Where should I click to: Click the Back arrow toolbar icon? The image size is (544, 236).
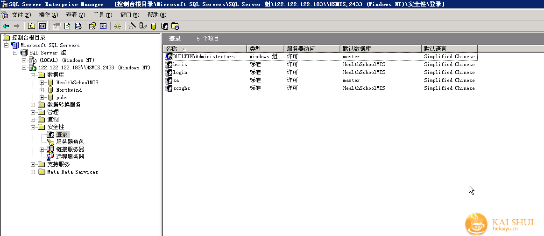pos(6,26)
